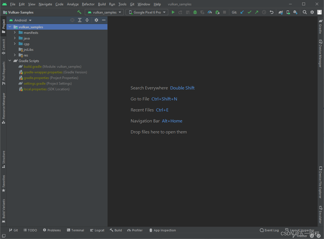Open the App Inspection tool window
This screenshot has height=239, width=324.
[x=162, y=230]
